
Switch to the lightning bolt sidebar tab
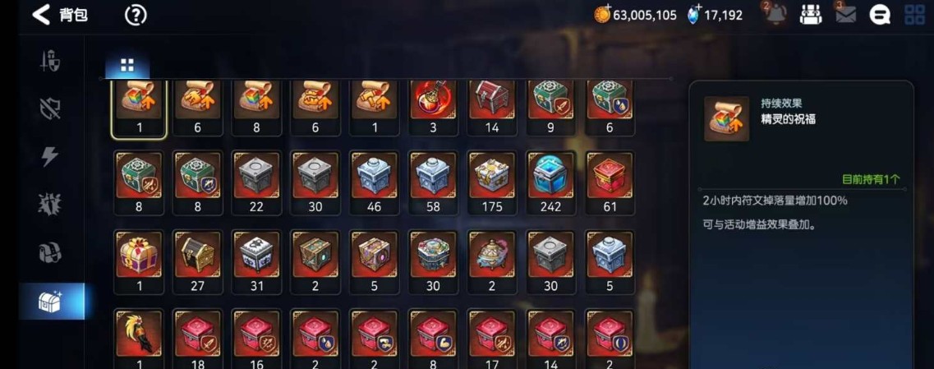50,157
